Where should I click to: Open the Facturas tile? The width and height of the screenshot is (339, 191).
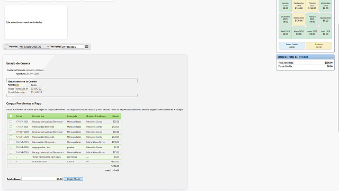click(319, 46)
